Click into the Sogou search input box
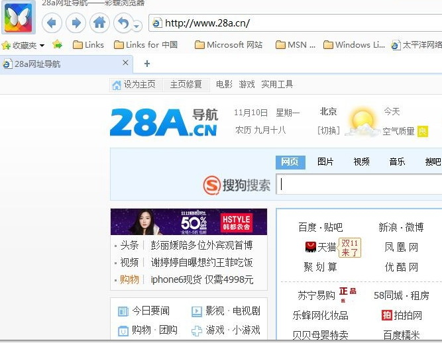 (359, 184)
